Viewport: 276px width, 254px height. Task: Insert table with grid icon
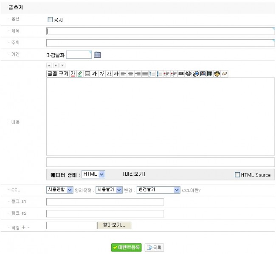210,74
